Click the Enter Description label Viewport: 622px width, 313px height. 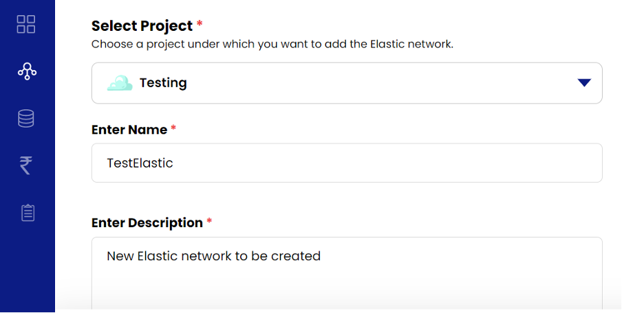(x=147, y=223)
